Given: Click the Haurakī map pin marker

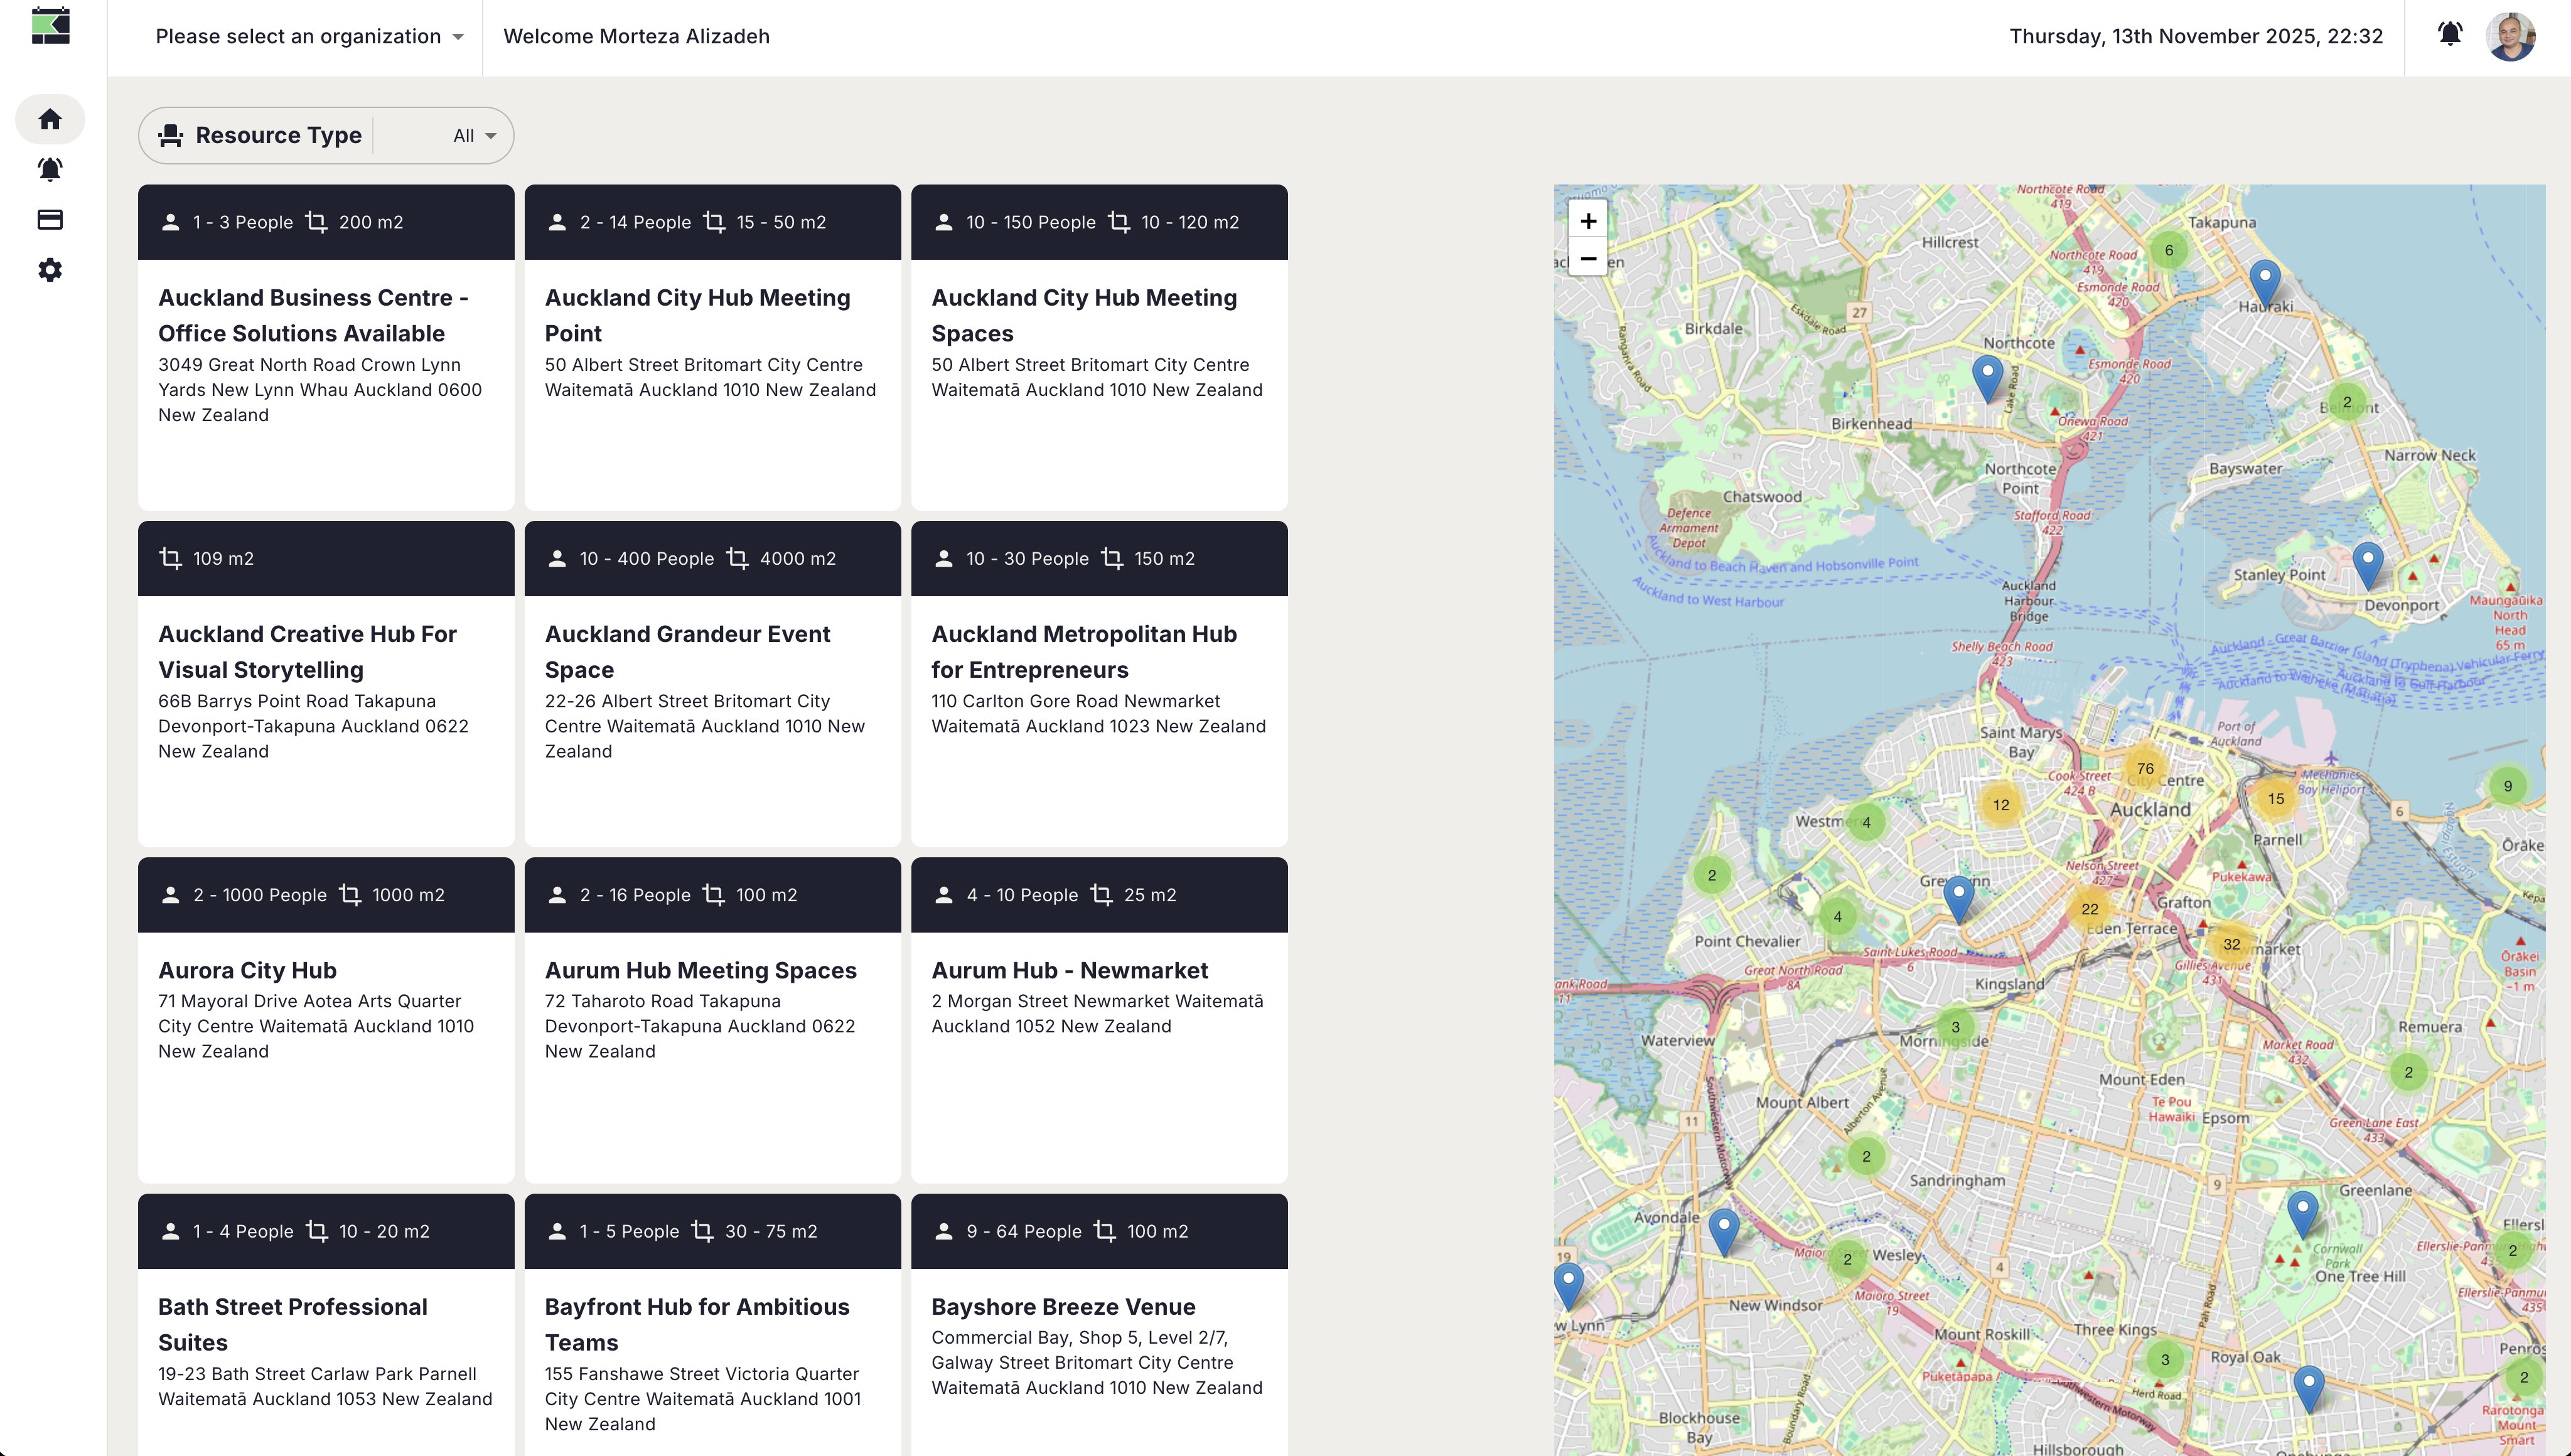Looking at the screenshot, I should (x=2264, y=281).
